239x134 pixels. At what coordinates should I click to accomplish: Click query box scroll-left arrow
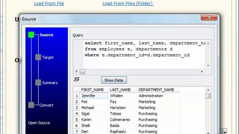pyautogui.click(x=76, y=71)
